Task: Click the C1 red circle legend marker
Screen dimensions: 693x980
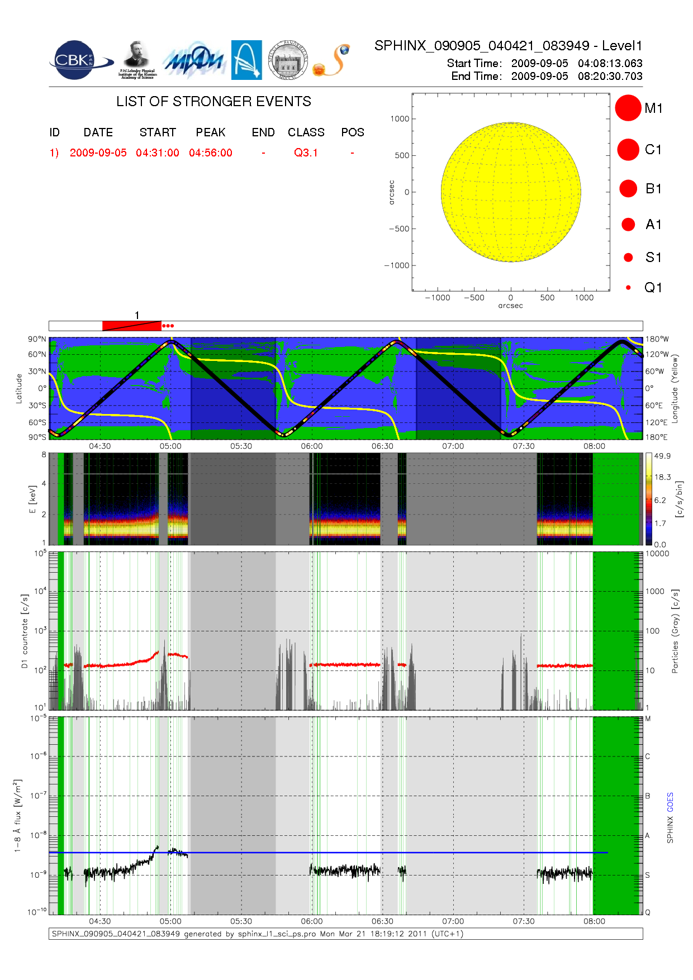Action: [628, 150]
